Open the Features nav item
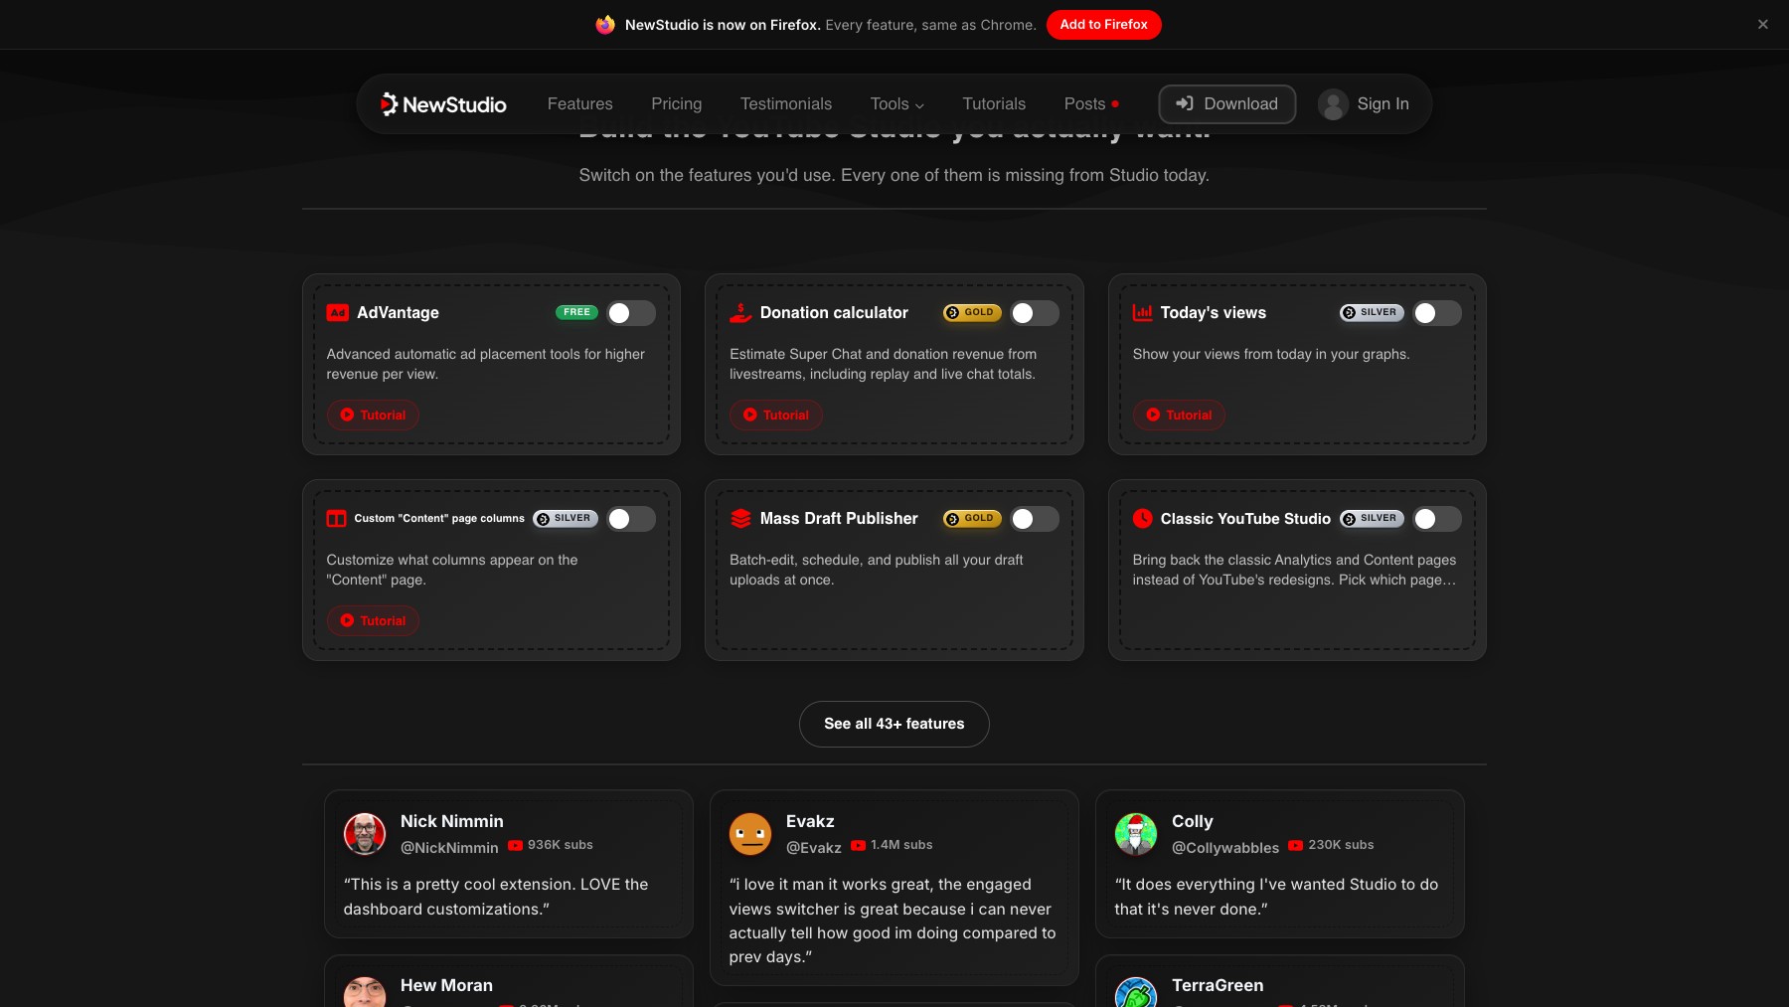 tap(580, 104)
